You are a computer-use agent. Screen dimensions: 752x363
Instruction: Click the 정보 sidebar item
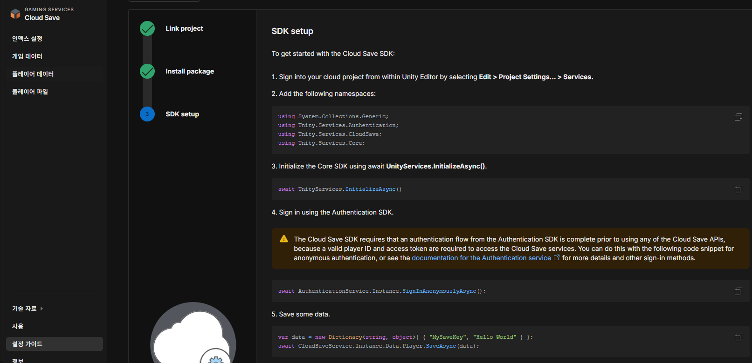click(x=18, y=361)
